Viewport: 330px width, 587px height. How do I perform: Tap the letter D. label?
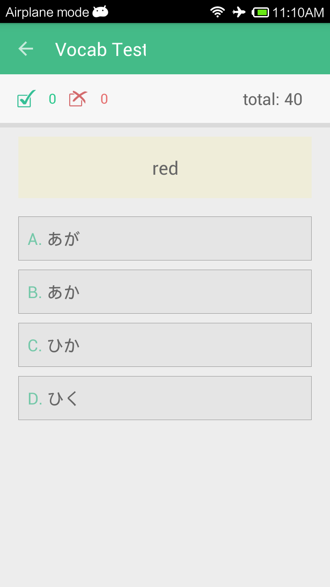pyautogui.click(x=35, y=399)
